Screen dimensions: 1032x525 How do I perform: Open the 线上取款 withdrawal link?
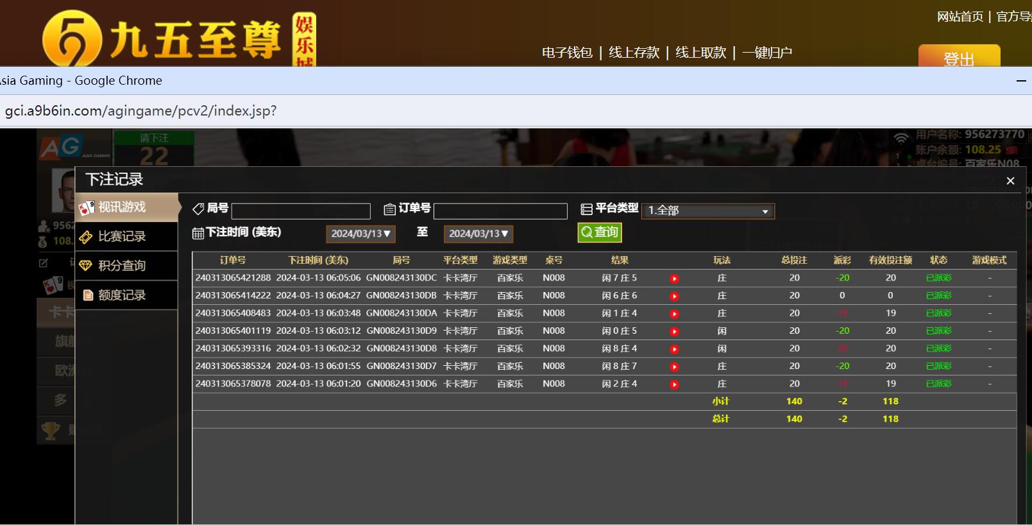tap(700, 53)
